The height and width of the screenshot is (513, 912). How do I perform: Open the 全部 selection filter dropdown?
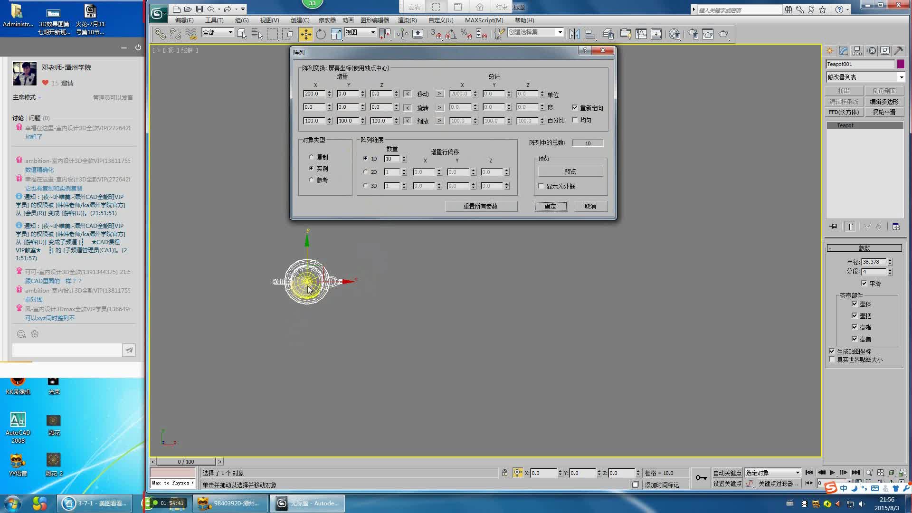click(231, 32)
